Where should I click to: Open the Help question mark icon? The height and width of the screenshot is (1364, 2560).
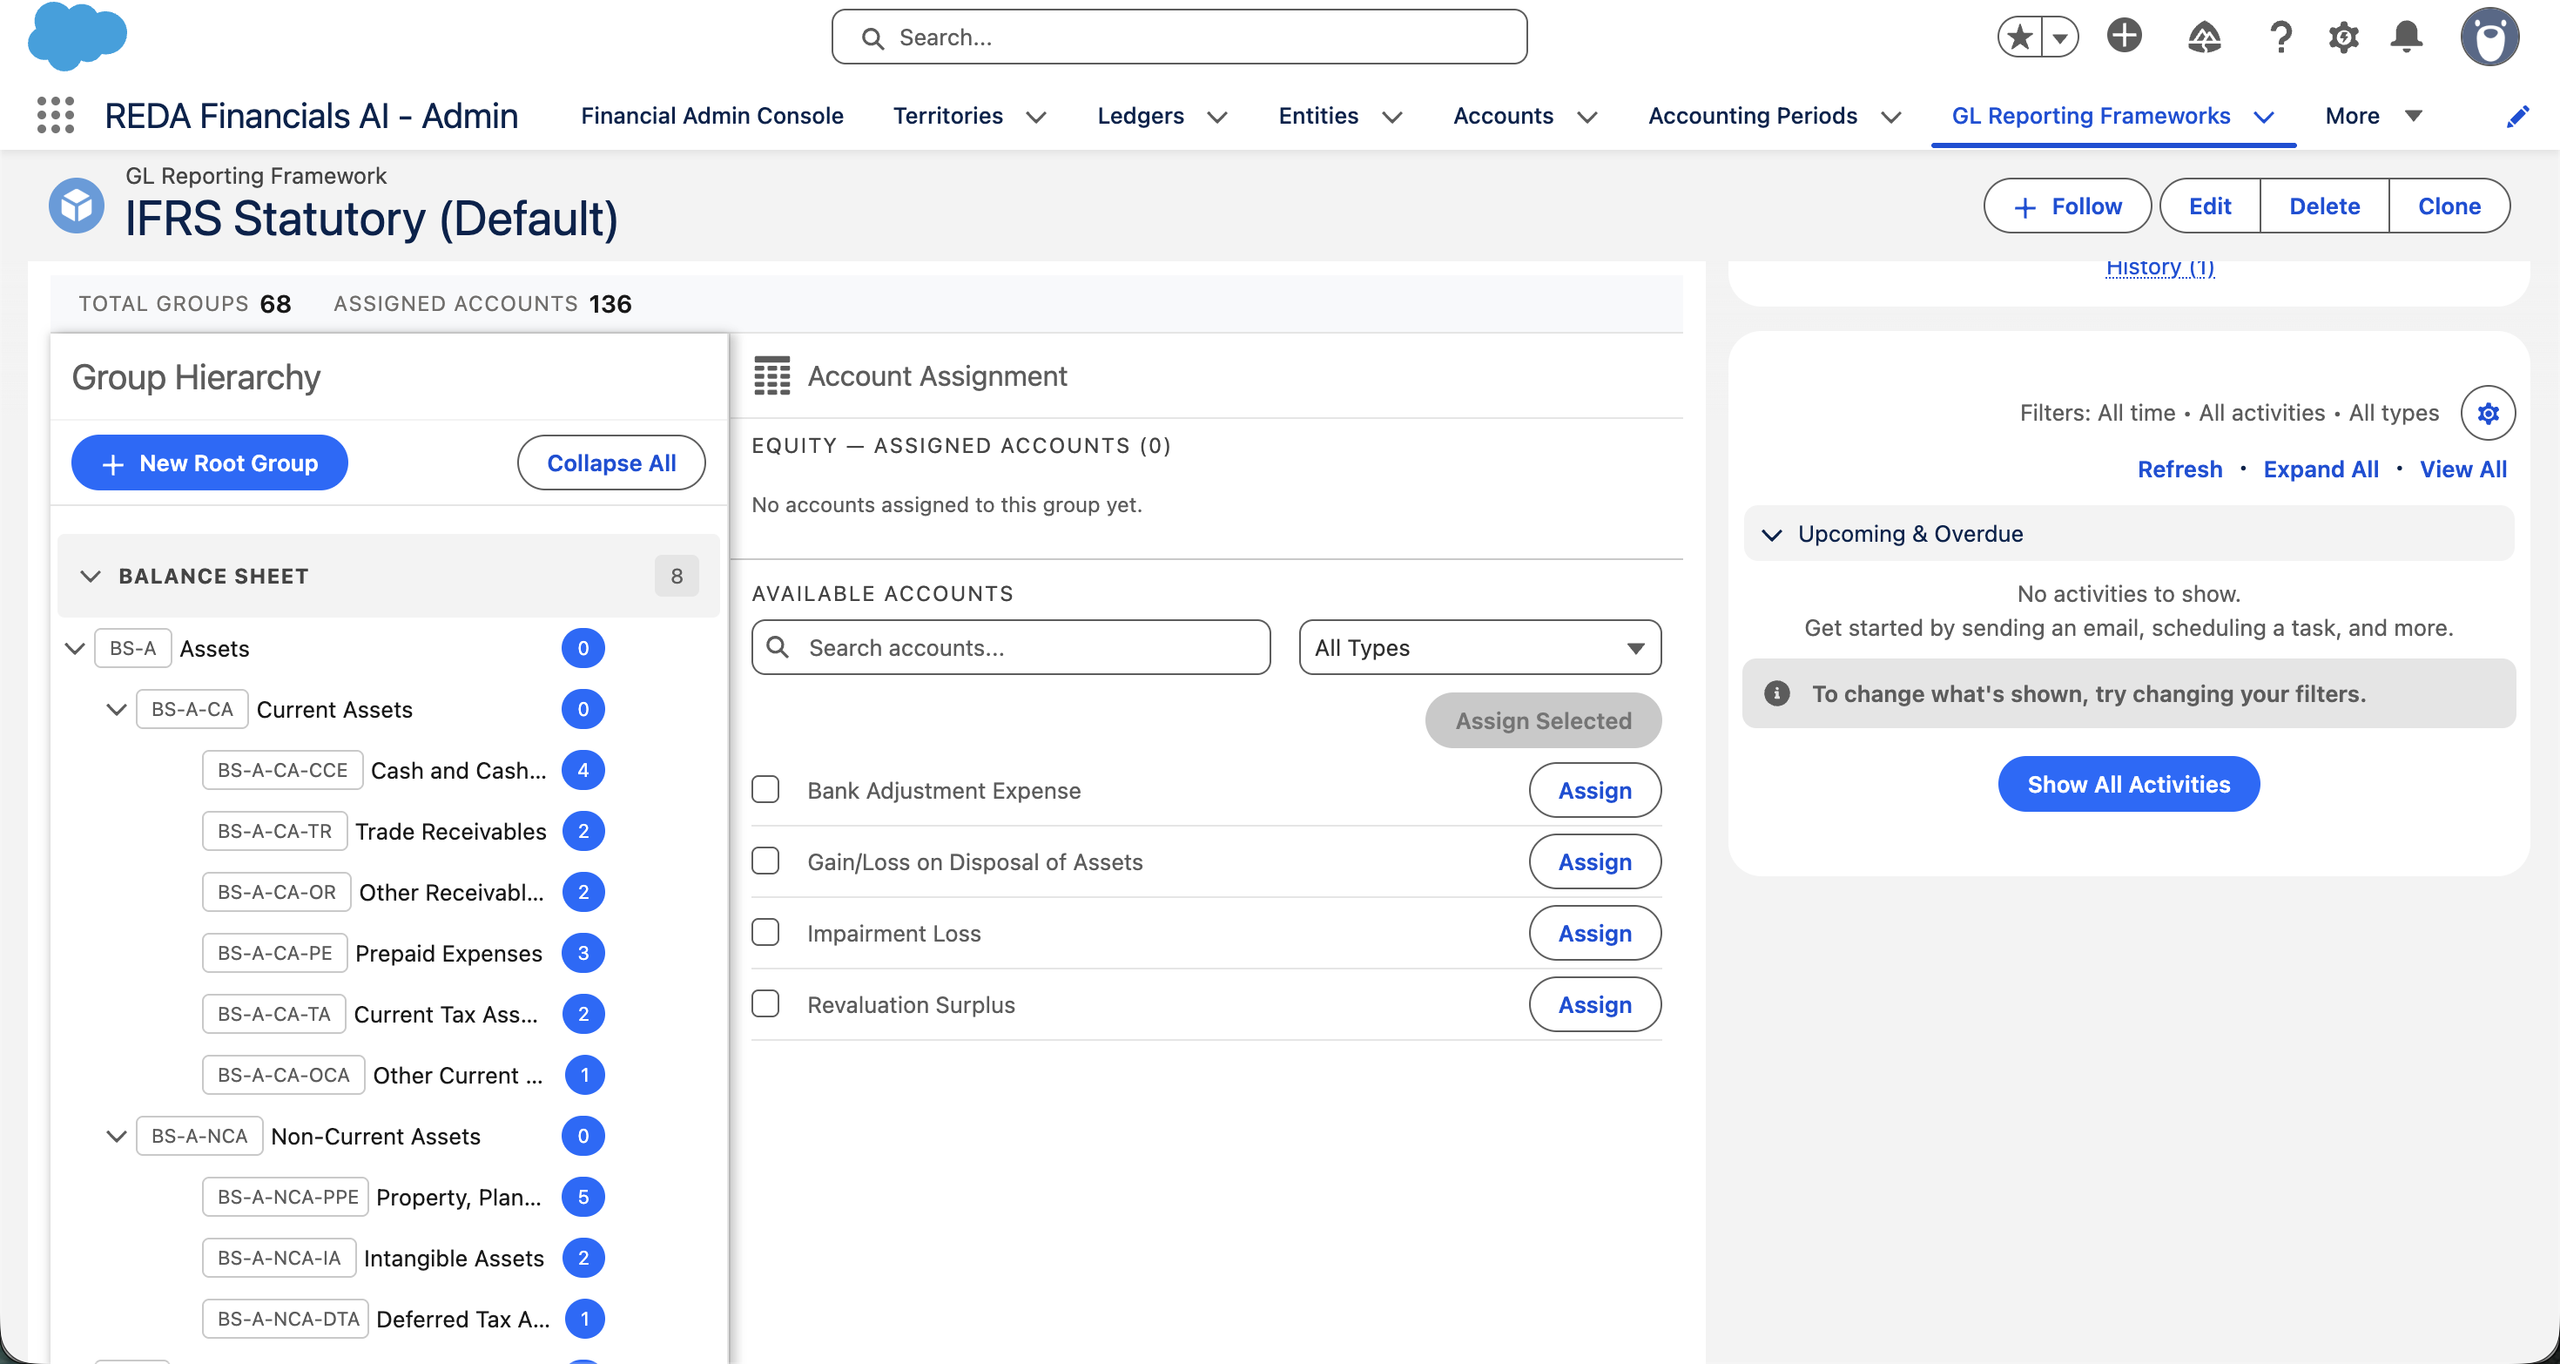(2280, 37)
